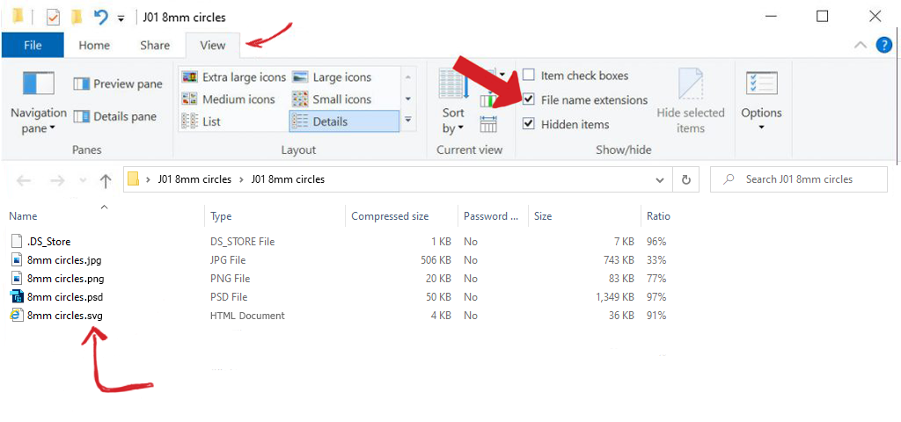Toggle the Details pane
The image size is (901, 422).
coord(115,117)
